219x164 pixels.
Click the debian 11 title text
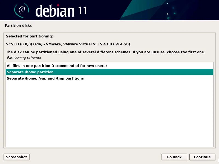click(61, 11)
